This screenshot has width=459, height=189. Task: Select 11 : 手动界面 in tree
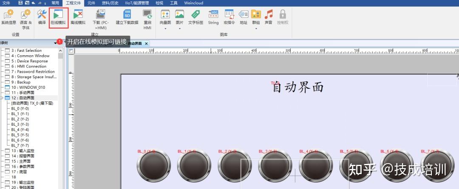(x=23, y=93)
